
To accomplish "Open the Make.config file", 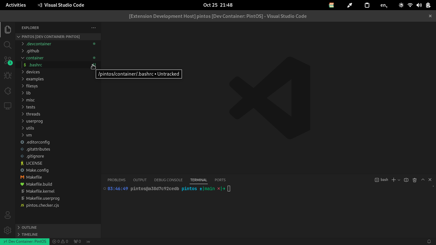I will pos(58,170).
